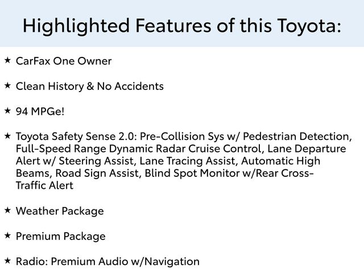Viewport: 364px width, 273px height.
Task: Click the star beside Radio: Premium Audio
Action: click(7, 260)
